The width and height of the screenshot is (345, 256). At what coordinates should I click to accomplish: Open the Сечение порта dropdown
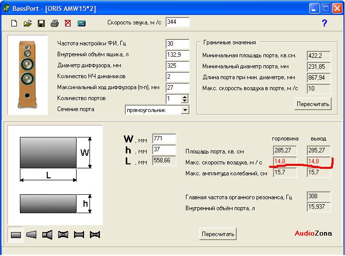coord(185,110)
